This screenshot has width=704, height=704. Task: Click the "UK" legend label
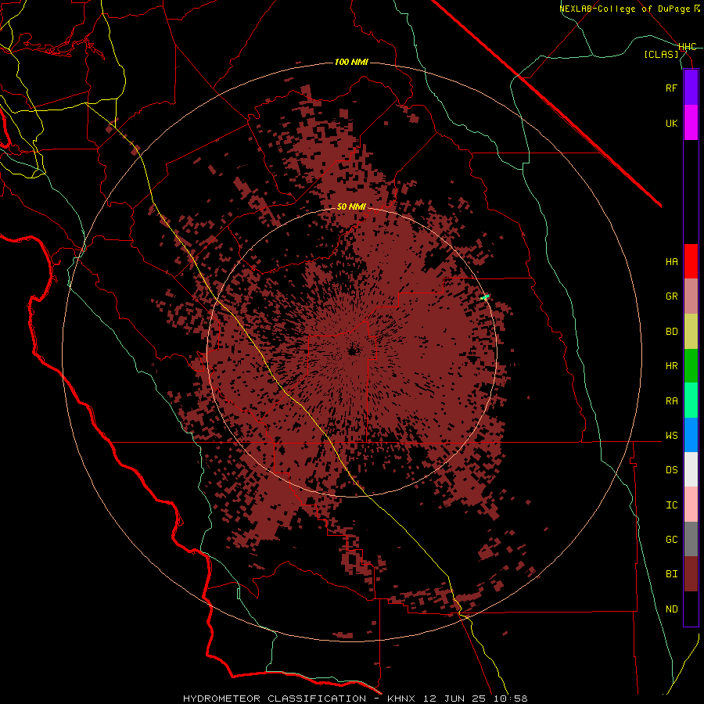(x=671, y=123)
